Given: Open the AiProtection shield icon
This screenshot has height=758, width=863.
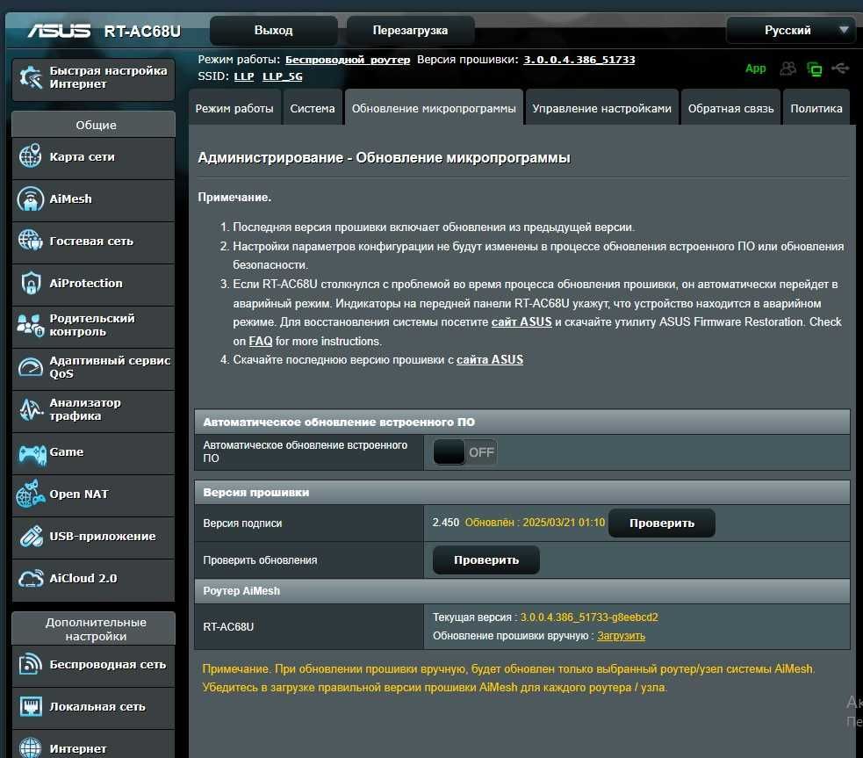Looking at the screenshot, I should point(31,283).
